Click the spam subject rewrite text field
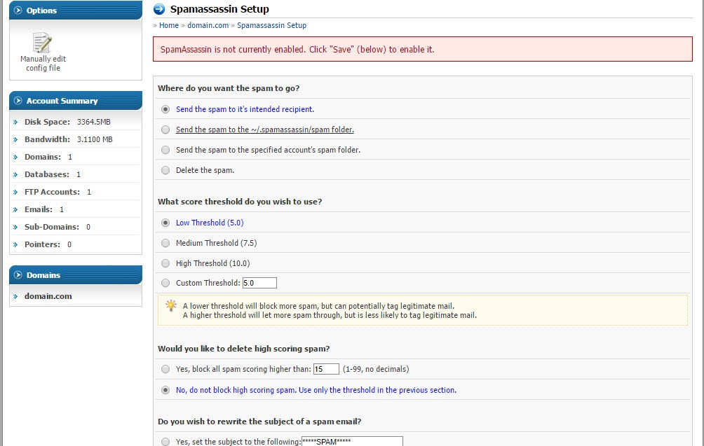The image size is (704, 446). (x=352, y=441)
